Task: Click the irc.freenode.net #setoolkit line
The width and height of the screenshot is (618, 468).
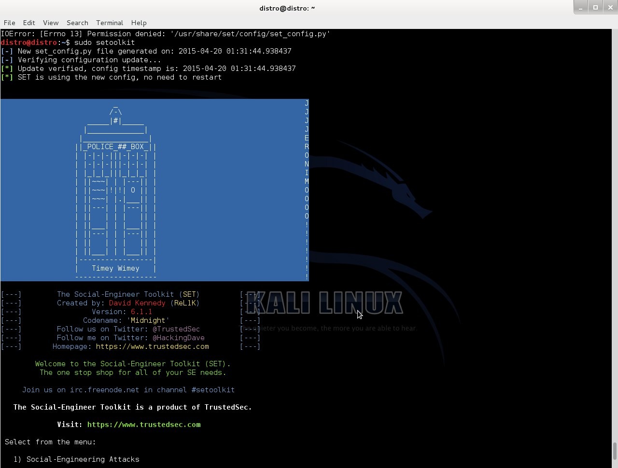Action: pyautogui.click(x=128, y=390)
